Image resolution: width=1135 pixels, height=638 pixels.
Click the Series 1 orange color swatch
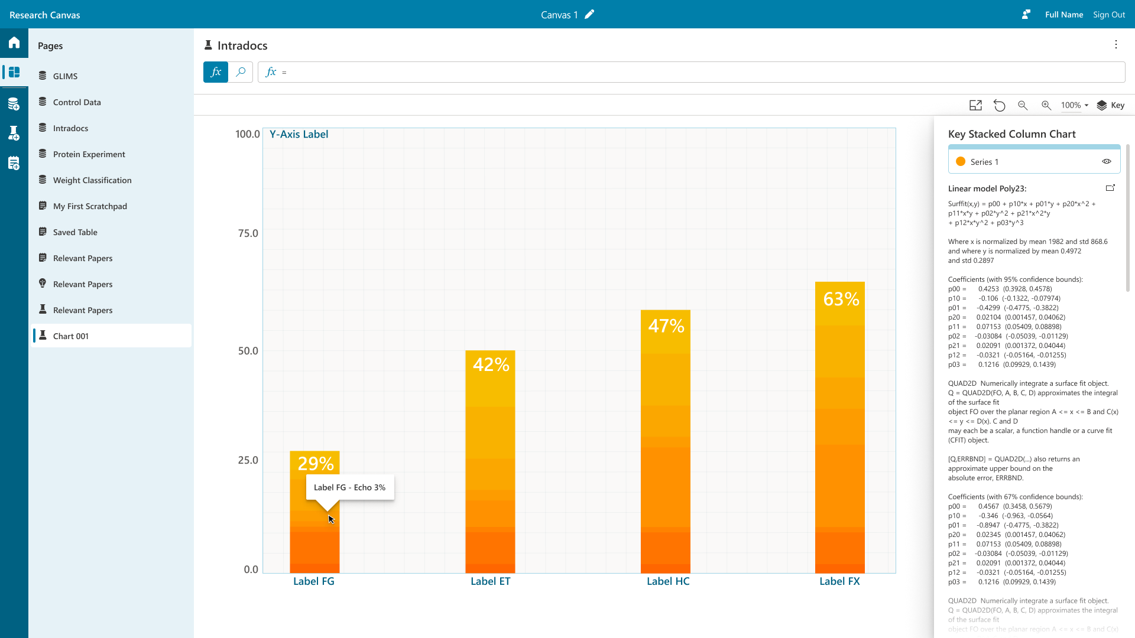961,161
